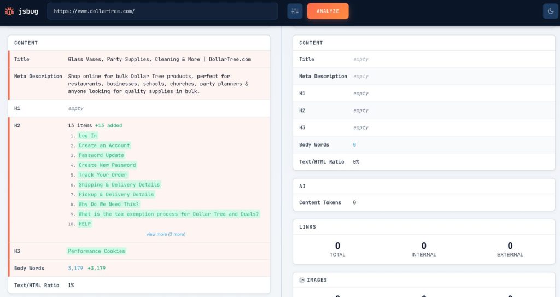This screenshot has height=297, width=560.
Task: Select the Track Your Order heading
Action: (x=102, y=175)
